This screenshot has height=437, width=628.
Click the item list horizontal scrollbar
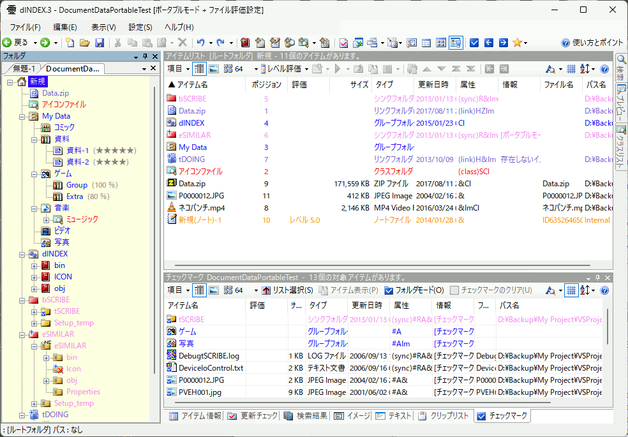pyautogui.click(x=382, y=265)
